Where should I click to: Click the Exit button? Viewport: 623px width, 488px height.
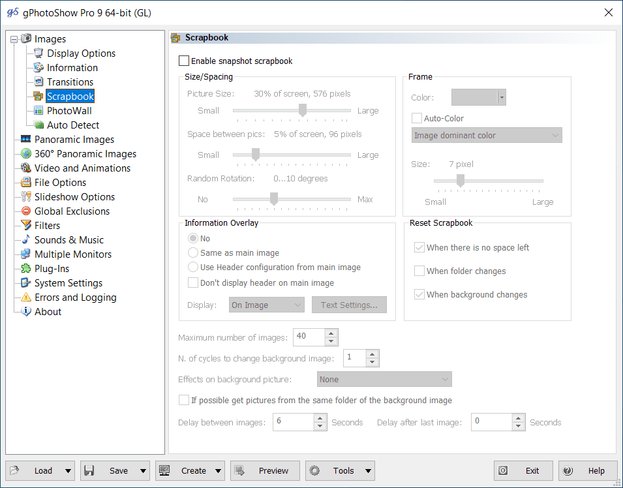pos(523,471)
